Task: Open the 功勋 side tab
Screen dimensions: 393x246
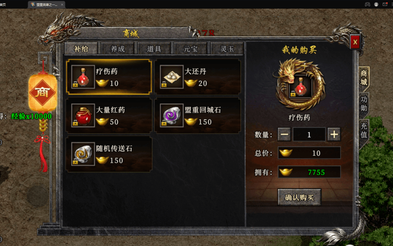Action: (x=364, y=104)
